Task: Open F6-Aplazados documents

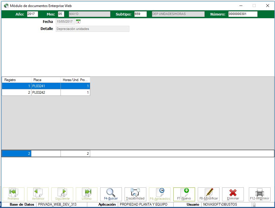Action: click(x=160, y=194)
